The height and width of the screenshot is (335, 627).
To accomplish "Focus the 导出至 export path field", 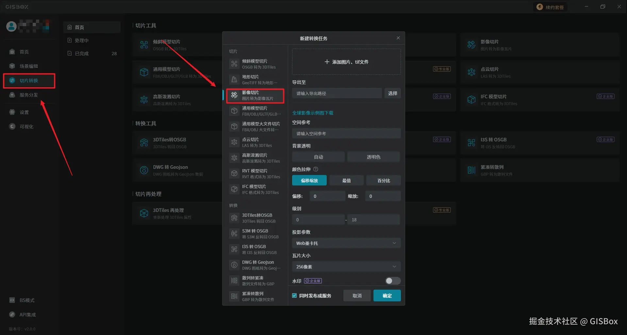I will [x=337, y=93].
